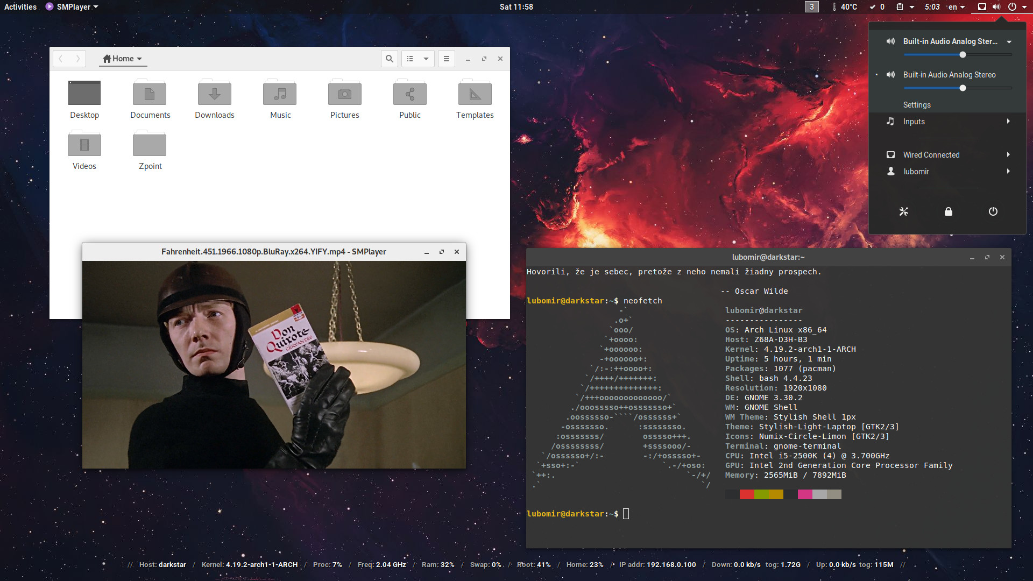Click the pink color block in neofetch
The height and width of the screenshot is (581, 1033).
click(x=805, y=494)
